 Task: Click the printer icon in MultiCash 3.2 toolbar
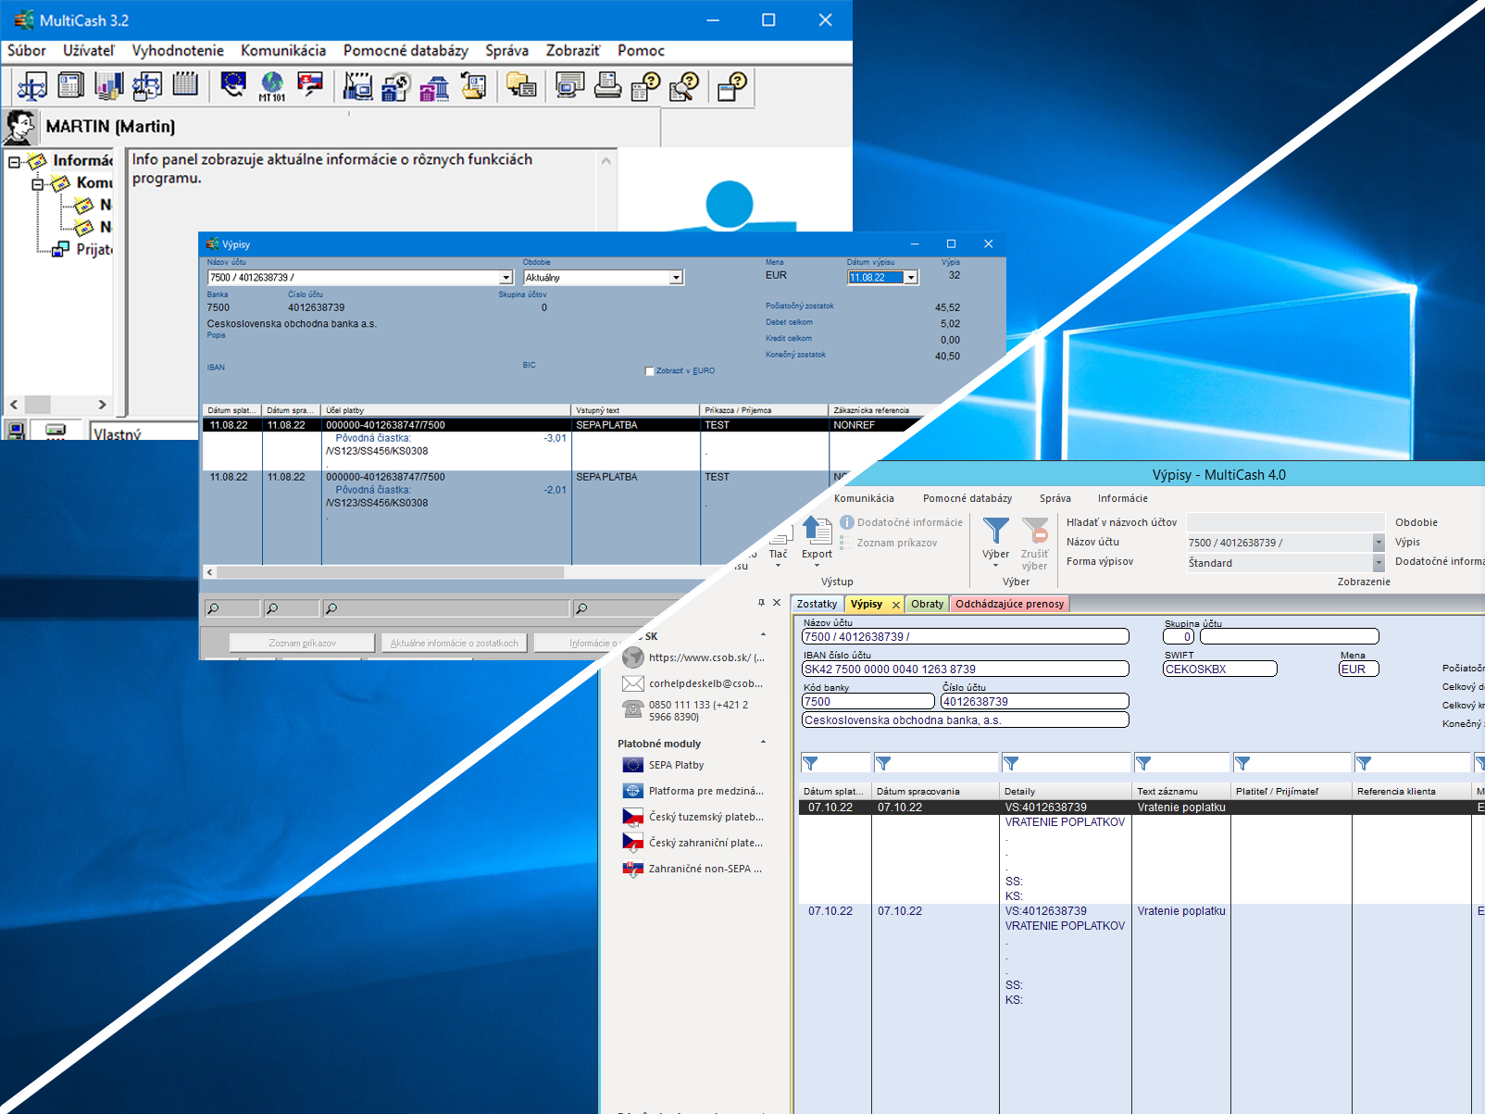[x=607, y=86]
